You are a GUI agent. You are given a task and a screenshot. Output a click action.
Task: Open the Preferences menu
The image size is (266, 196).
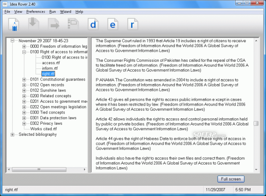(36, 12)
